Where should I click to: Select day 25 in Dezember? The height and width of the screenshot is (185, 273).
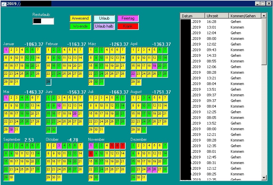pyautogui.click(x=149, y=170)
